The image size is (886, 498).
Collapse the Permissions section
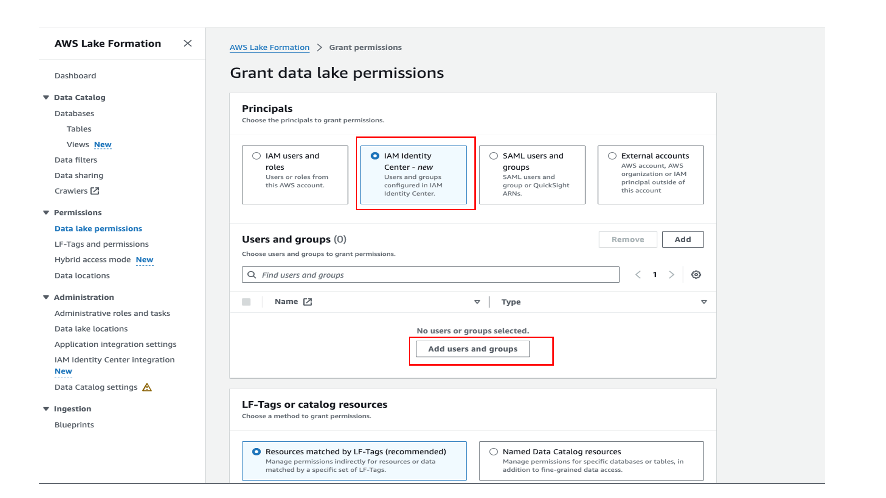click(46, 213)
